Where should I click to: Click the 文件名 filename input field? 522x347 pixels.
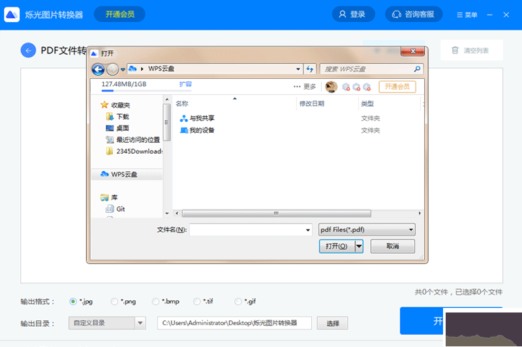(x=251, y=230)
